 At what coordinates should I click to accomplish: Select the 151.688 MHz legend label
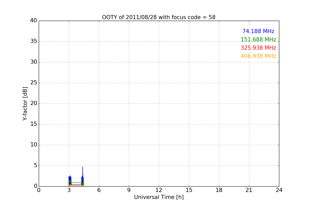click(x=258, y=40)
